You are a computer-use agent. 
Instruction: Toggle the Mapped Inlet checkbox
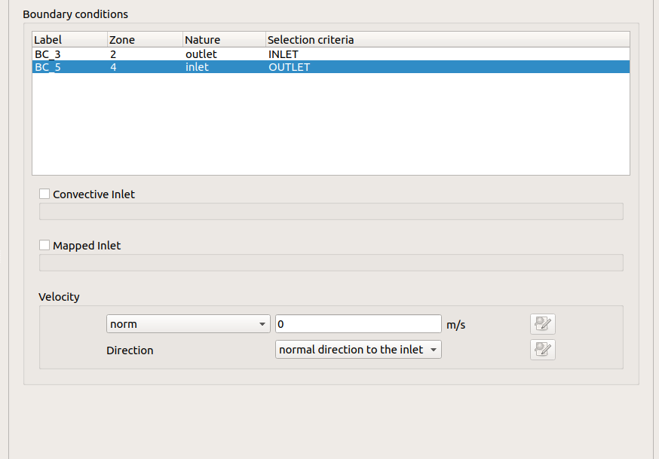point(44,245)
